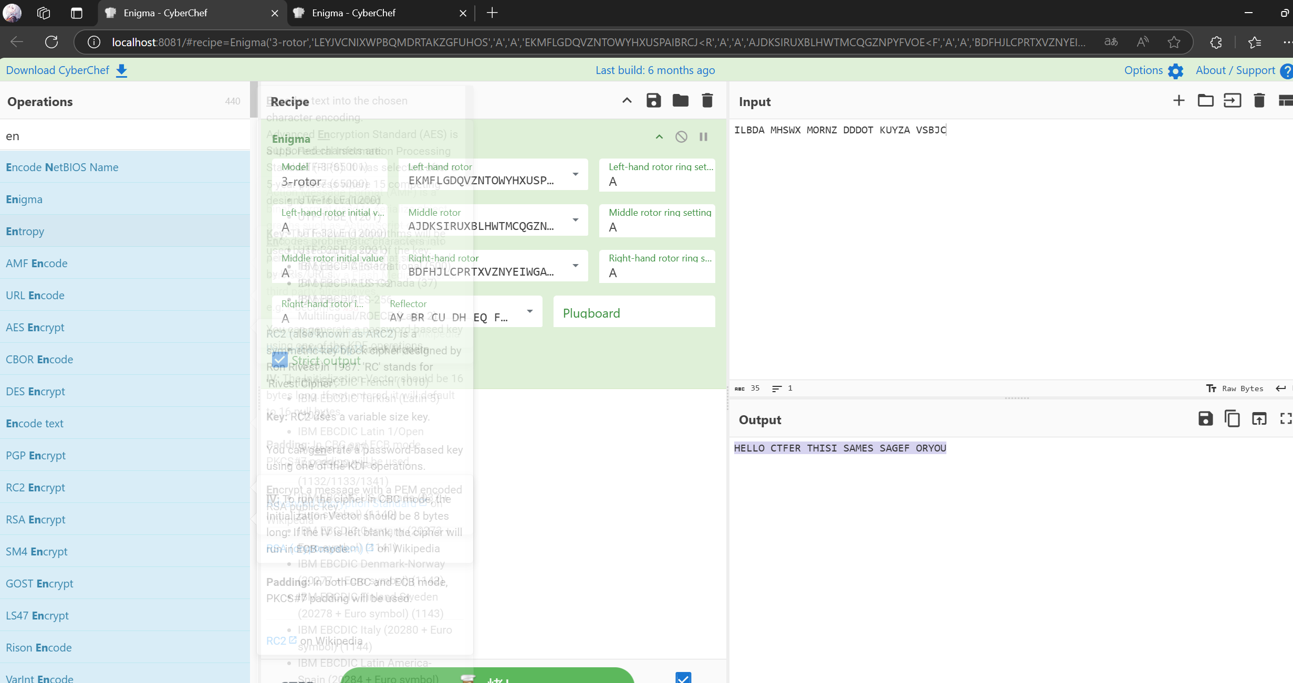Select the Rison Encode operation
The width and height of the screenshot is (1293, 683).
click(x=125, y=647)
